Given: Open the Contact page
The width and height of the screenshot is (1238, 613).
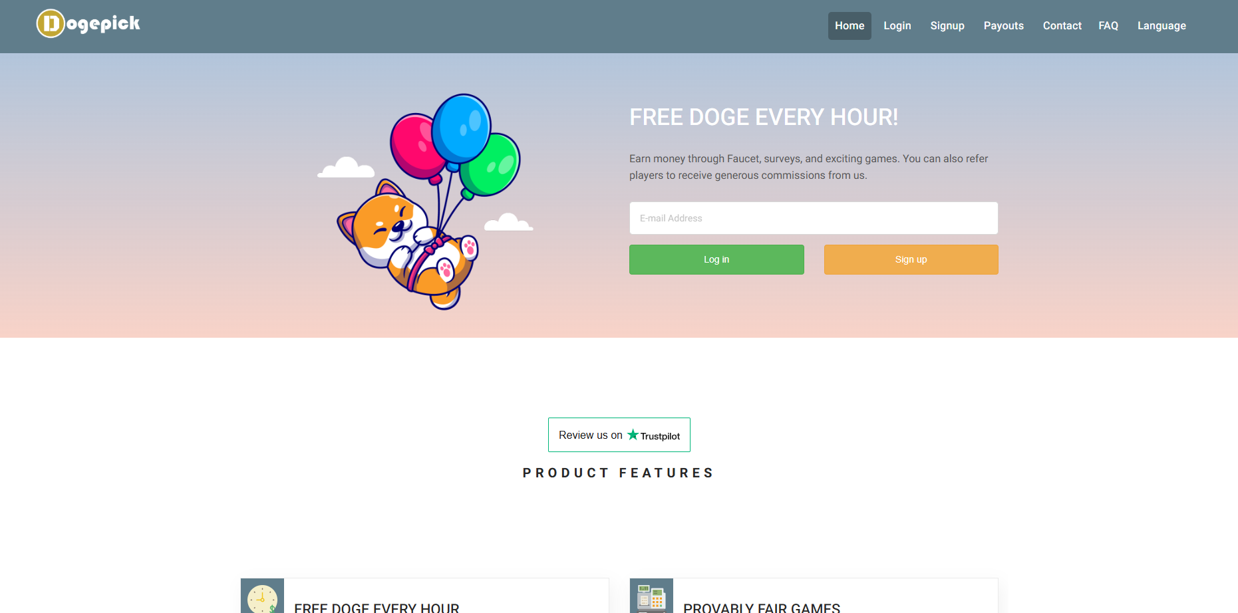Looking at the screenshot, I should (x=1062, y=26).
